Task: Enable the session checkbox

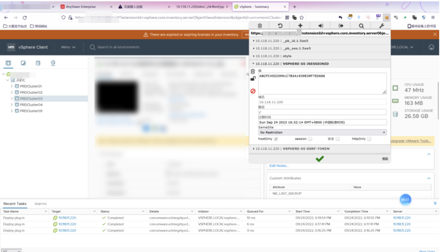Action: point(310,139)
